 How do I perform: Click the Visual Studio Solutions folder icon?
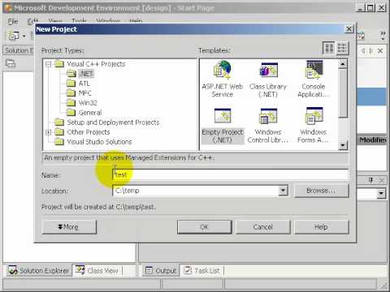(59, 142)
